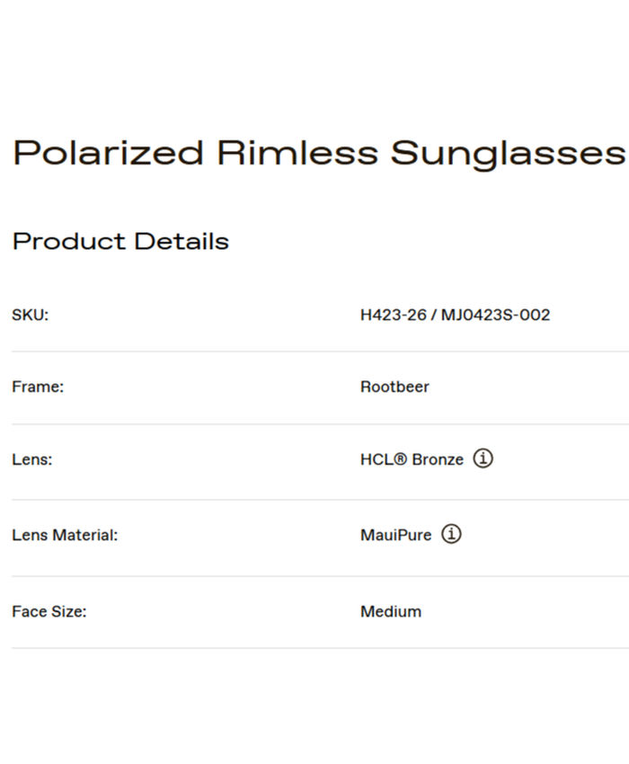Click the Lens Material: label
This screenshot has width=629, height=764.
pos(65,535)
